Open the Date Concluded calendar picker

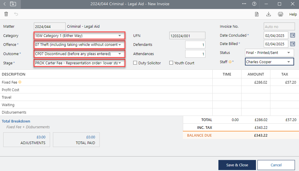[293, 35]
